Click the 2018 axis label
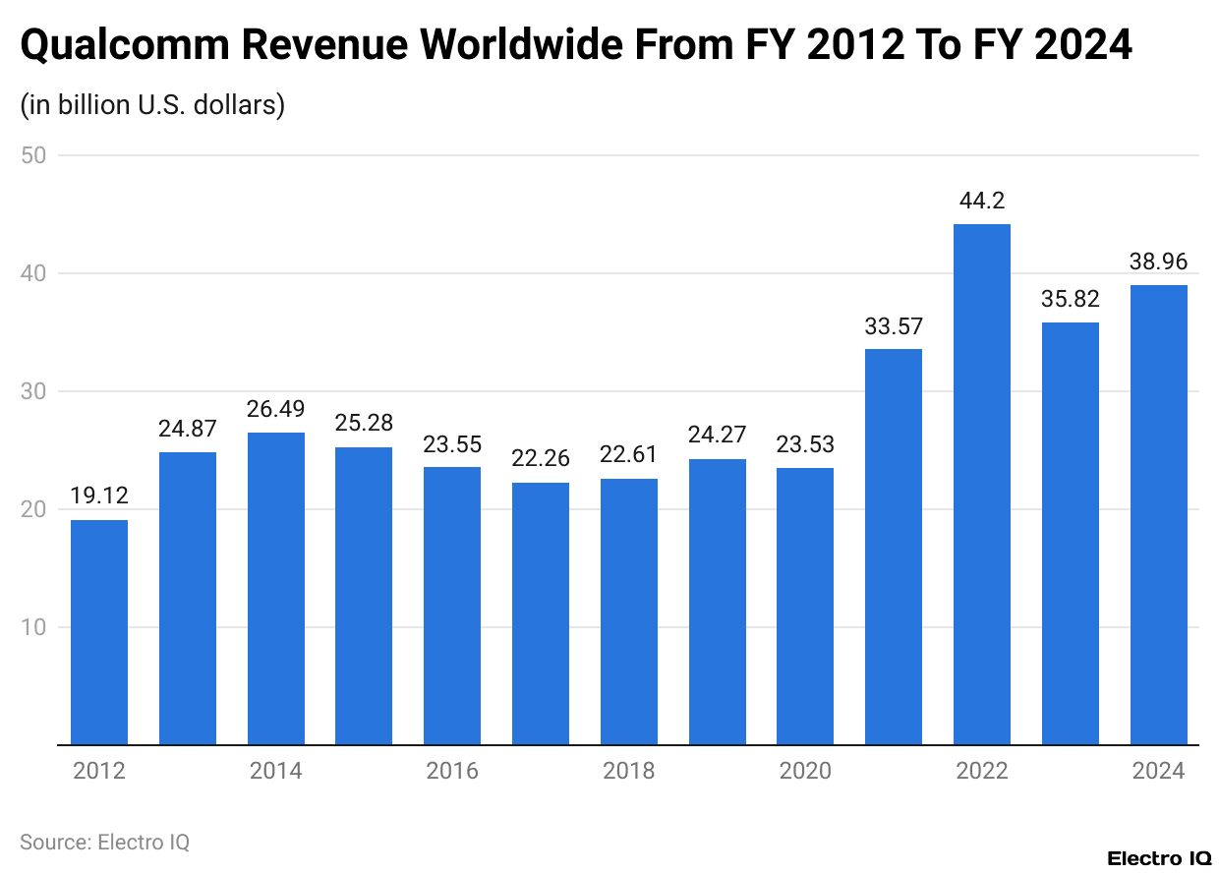The width and height of the screenshot is (1219, 875). point(629,771)
